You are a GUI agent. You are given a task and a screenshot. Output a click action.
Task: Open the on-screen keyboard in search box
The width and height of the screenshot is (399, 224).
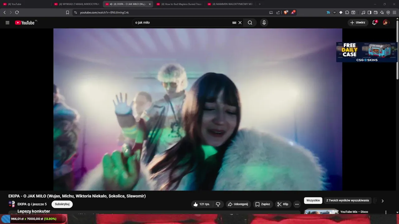234,23
